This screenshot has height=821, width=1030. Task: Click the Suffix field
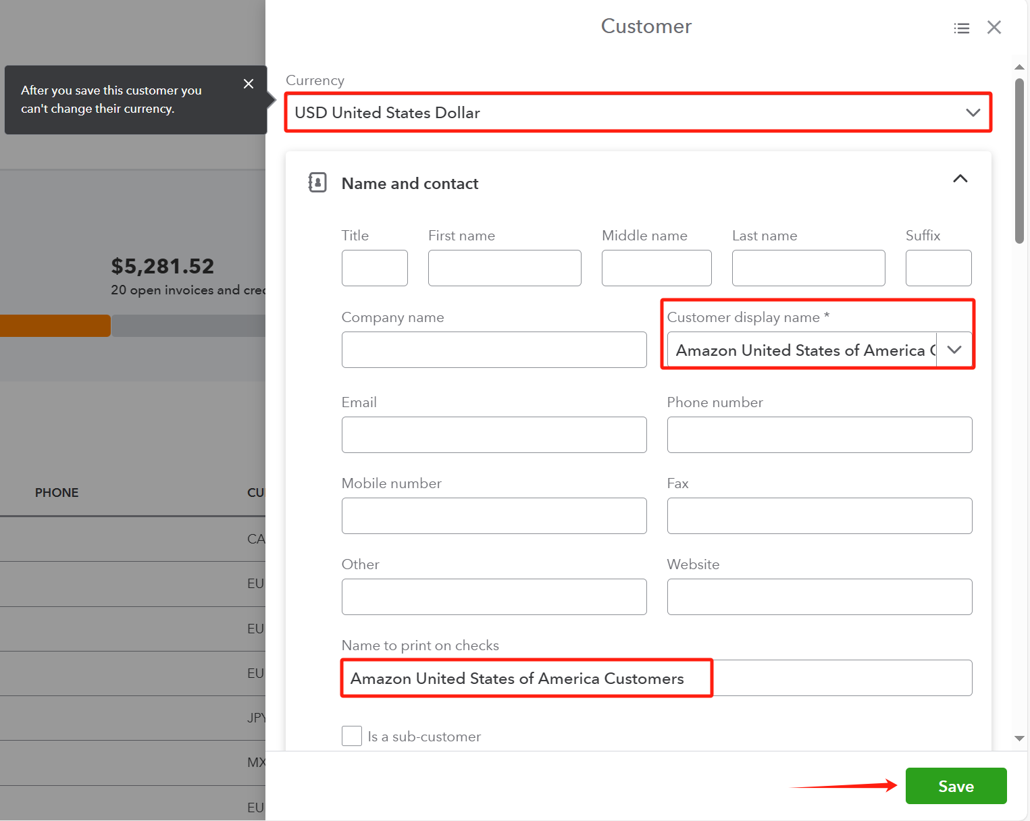(939, 268)
